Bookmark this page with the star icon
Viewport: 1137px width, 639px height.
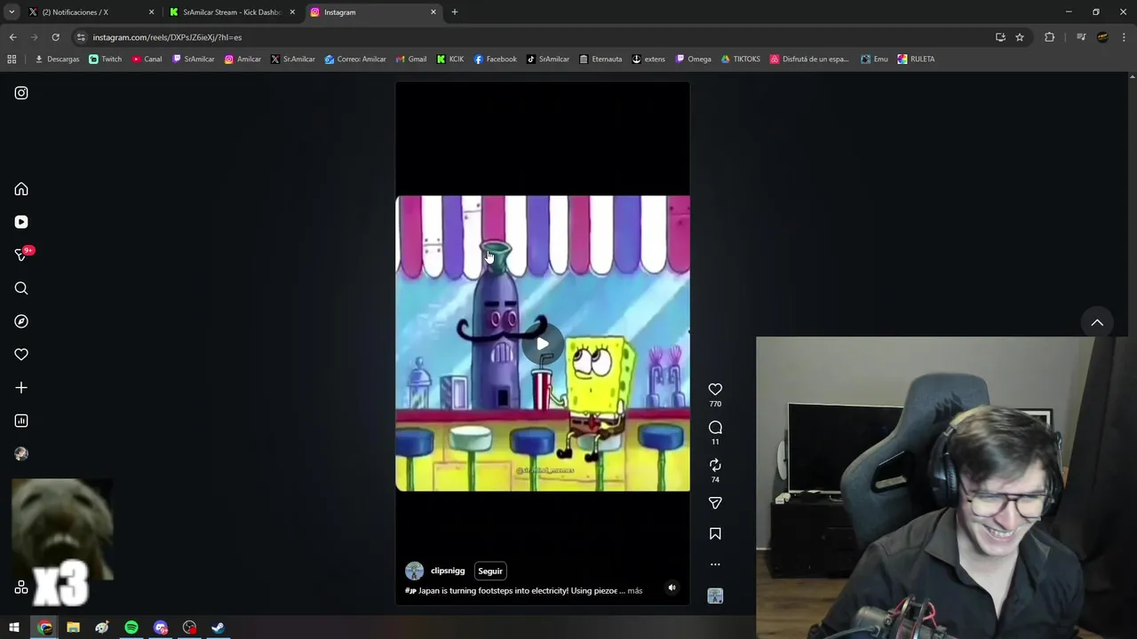[x=1020, y=37]
